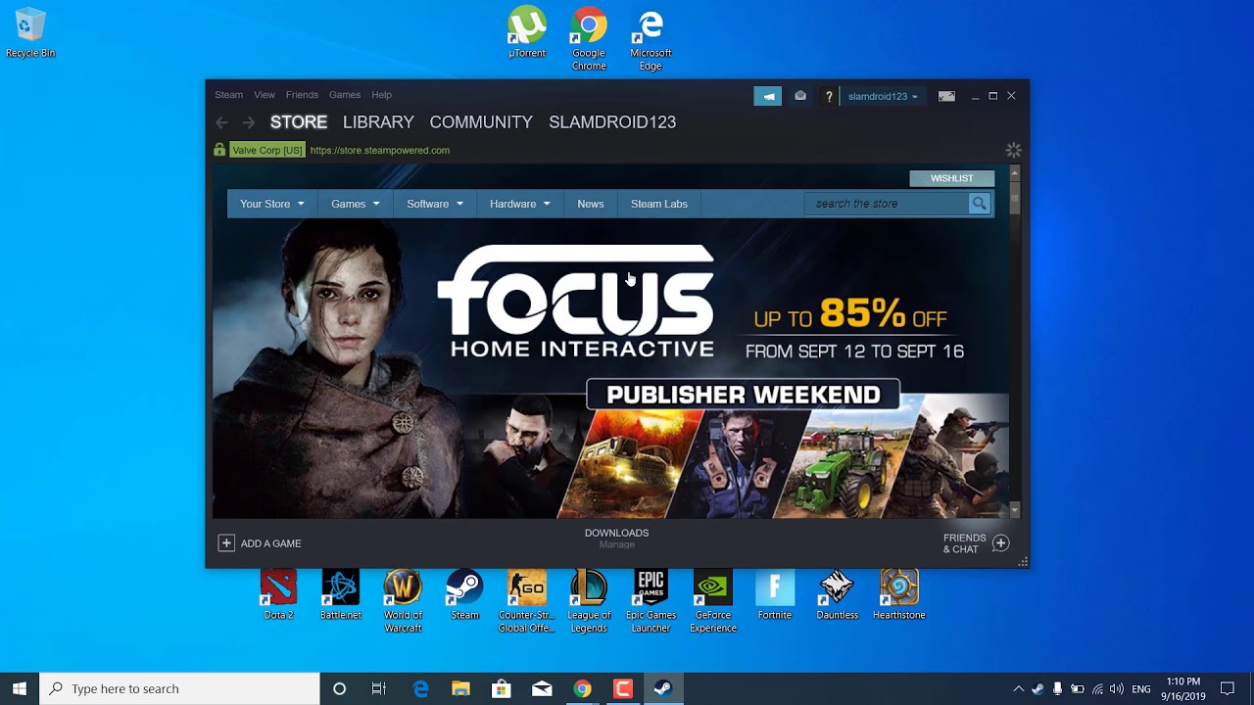Select the Microsoft Edge desktop shortcut
1254x705 pixels.
click(651, 39)
